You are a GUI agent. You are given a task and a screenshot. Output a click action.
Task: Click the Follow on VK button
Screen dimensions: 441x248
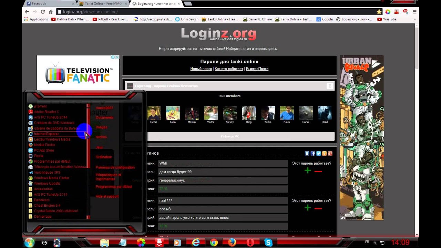pos(230,136)
